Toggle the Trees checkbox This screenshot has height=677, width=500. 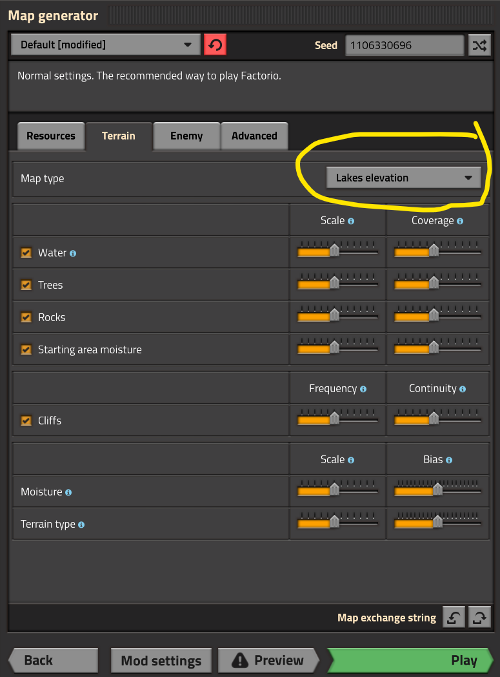click(26, 285)
